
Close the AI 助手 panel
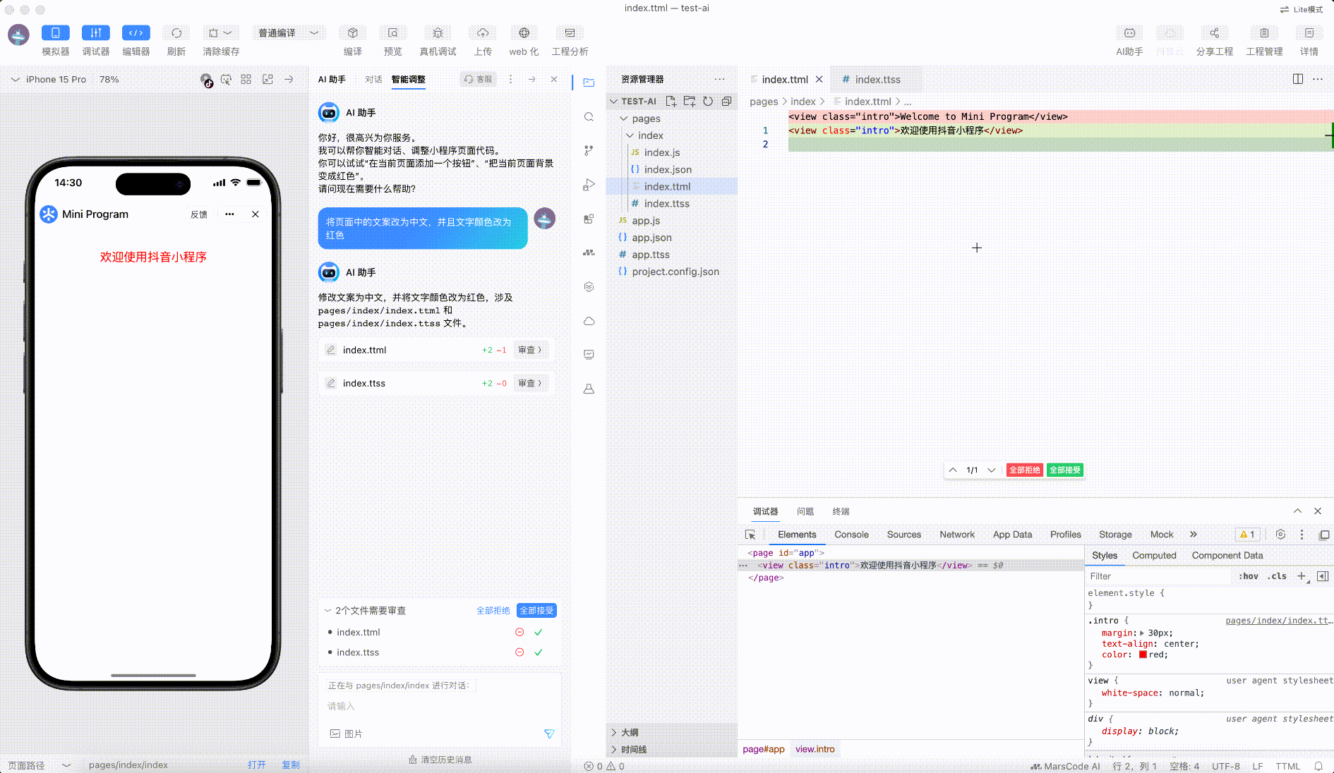[x=554, y=80]
